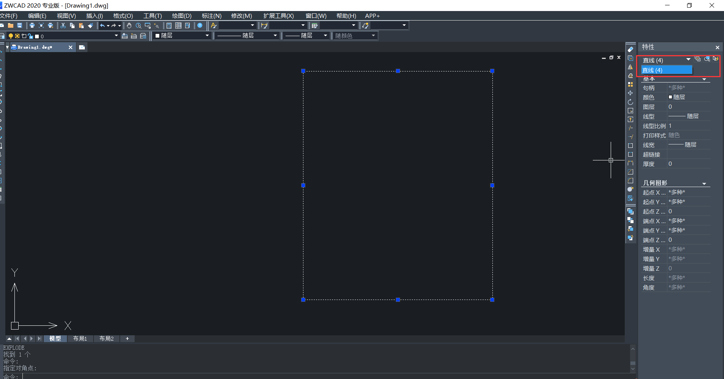Select 直线 (4) in the dropdown list
This screenshot has width=724, height=379.
click(x=666, y=70)
